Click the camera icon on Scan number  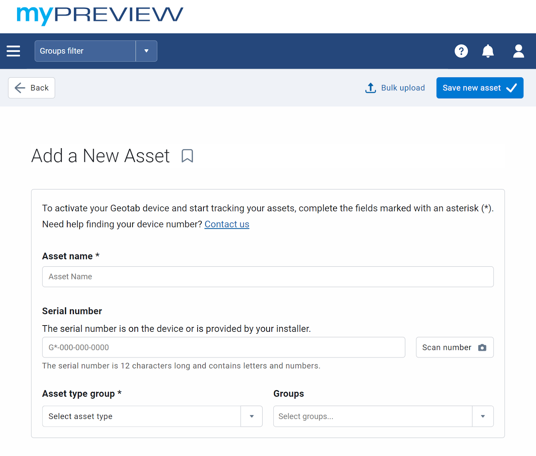(482, 348)
